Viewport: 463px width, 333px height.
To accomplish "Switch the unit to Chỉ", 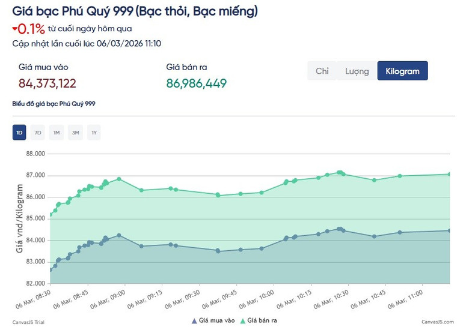I will (322, 71).
